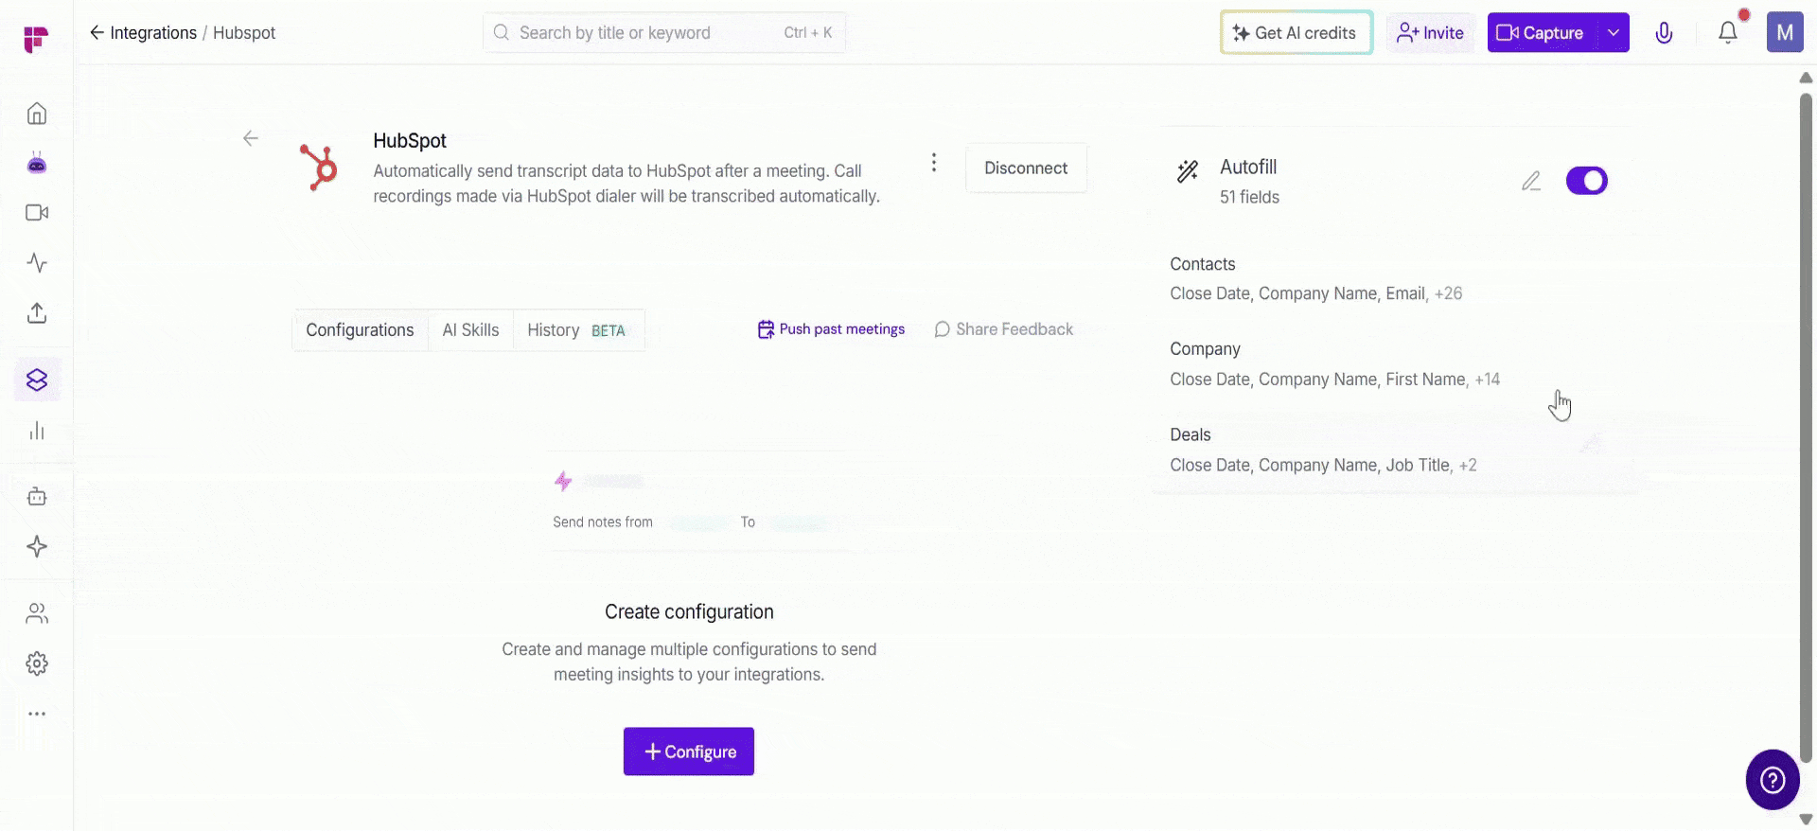
Task: Open notifications bell
Action: (1728, 33)
